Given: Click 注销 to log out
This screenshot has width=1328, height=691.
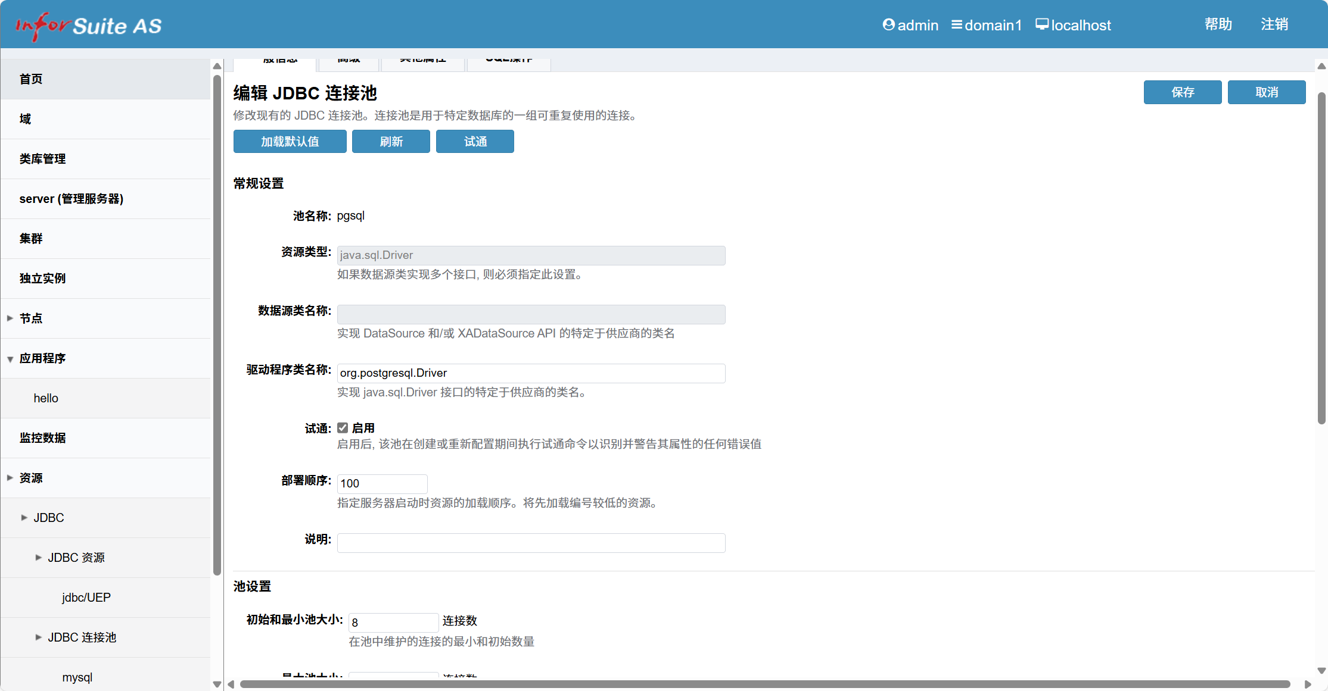Looking at the screenshot, I should point(1274,24).
